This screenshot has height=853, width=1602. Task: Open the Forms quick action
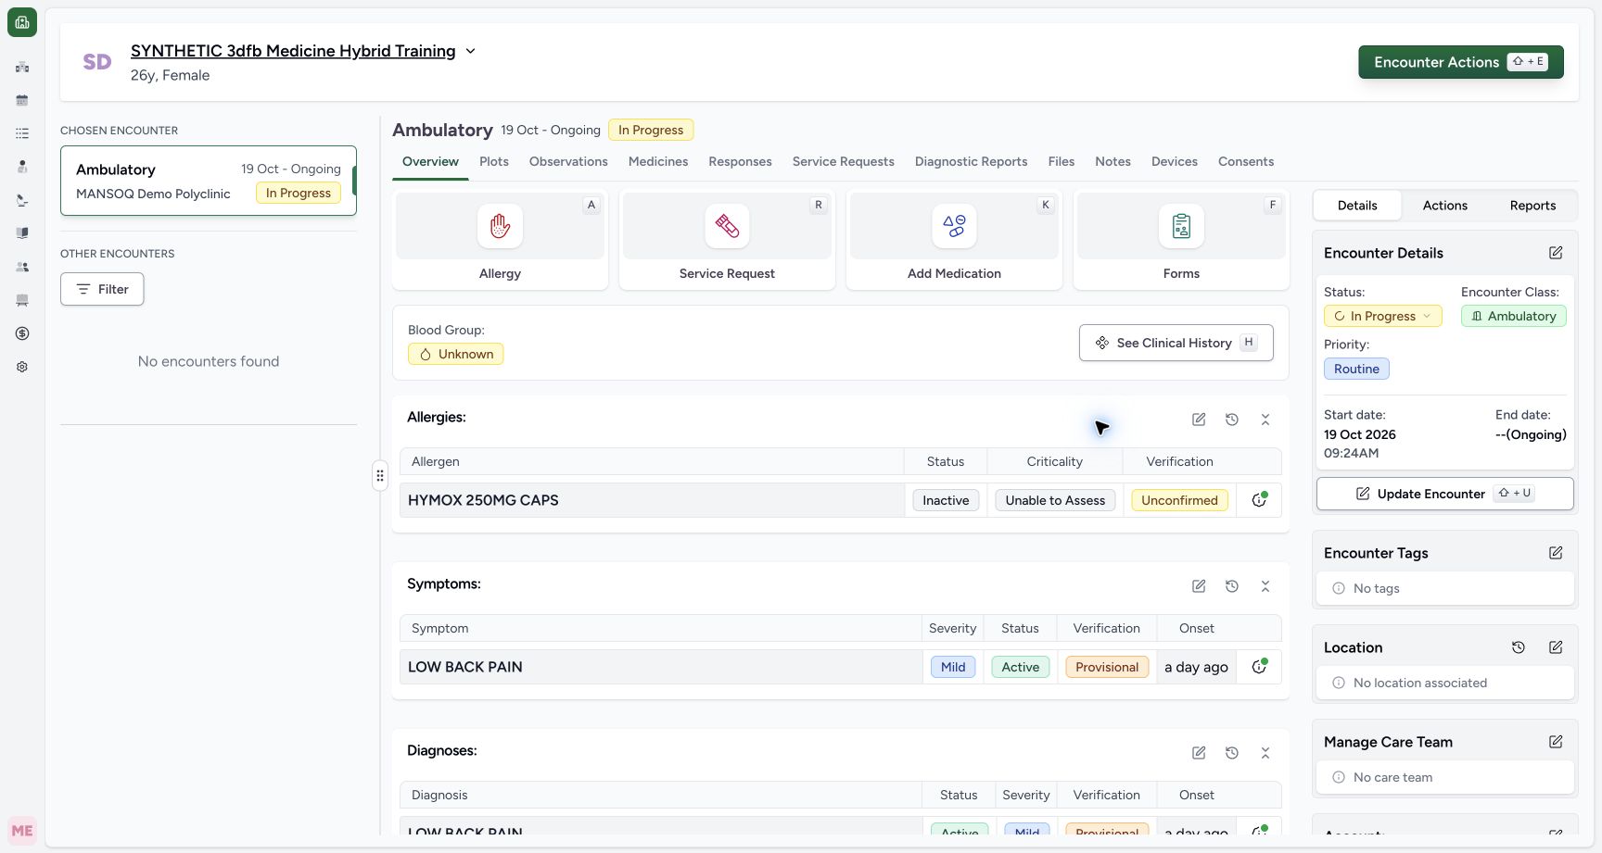1181,241
